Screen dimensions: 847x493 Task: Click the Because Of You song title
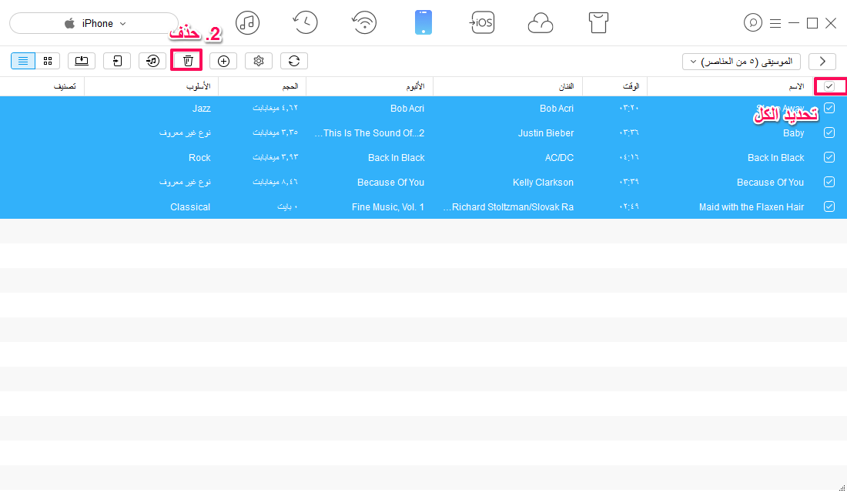pyautogui.click(x=770, y=183)
